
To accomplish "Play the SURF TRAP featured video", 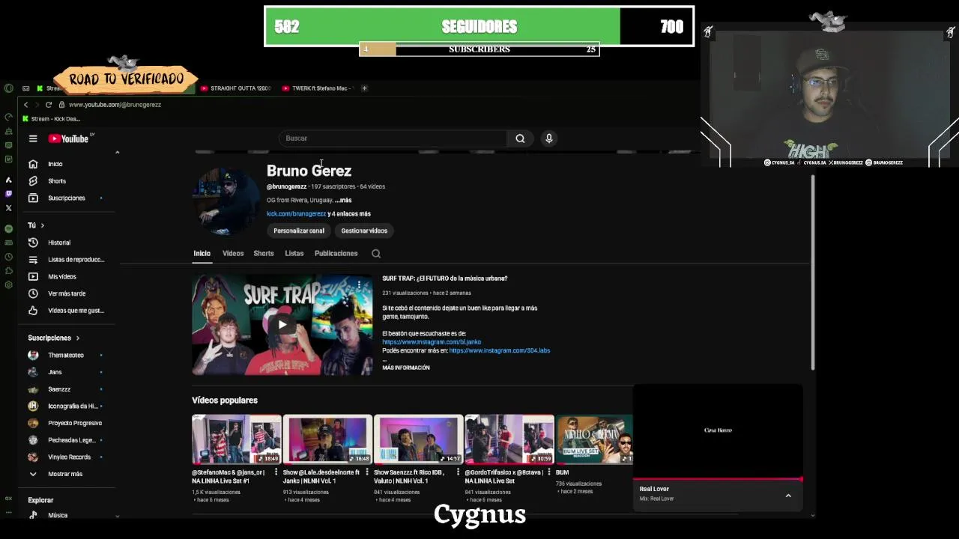I will coord(282,325).
